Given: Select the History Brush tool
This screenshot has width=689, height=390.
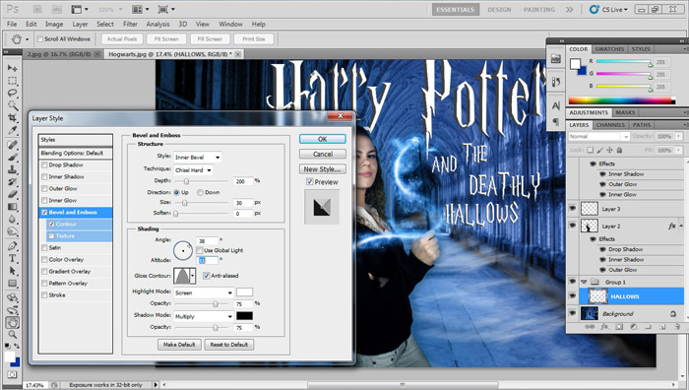Looking at the screenshot, I should click(12, 181).
